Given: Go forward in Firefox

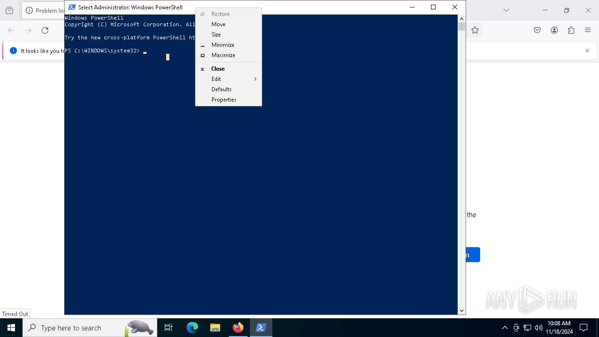Looking at the screenshot, I should (28, 30).
